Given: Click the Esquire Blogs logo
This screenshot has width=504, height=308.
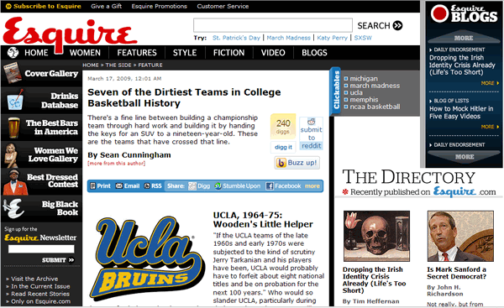Looking at the screenshot, I should [x=464, y=14].
